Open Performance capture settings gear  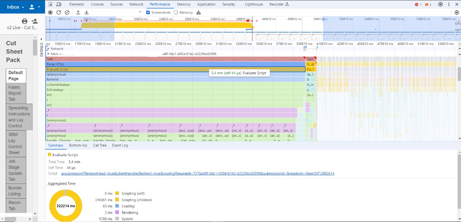click(x=457, y=12)
